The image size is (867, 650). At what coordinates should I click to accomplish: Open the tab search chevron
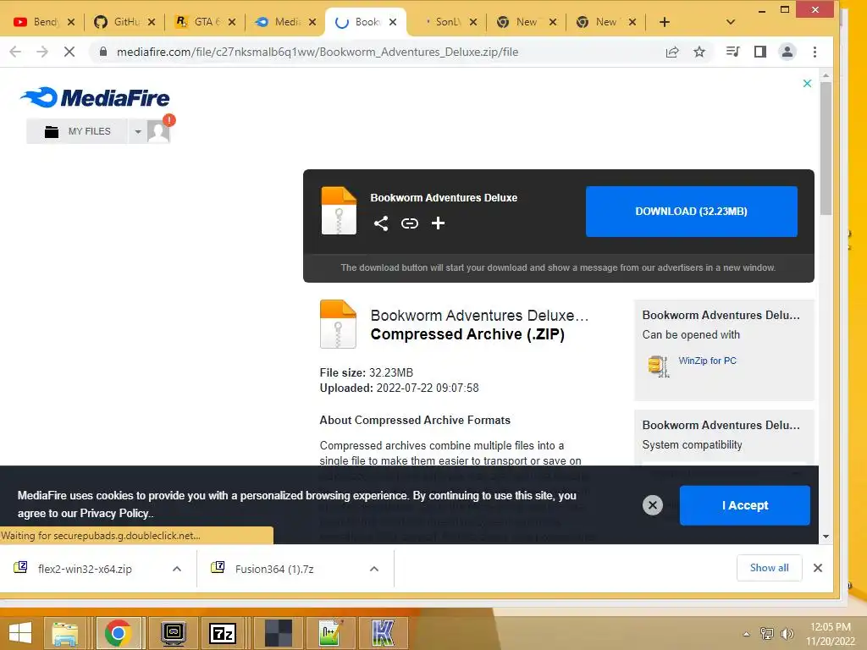(x=731, y=22)
